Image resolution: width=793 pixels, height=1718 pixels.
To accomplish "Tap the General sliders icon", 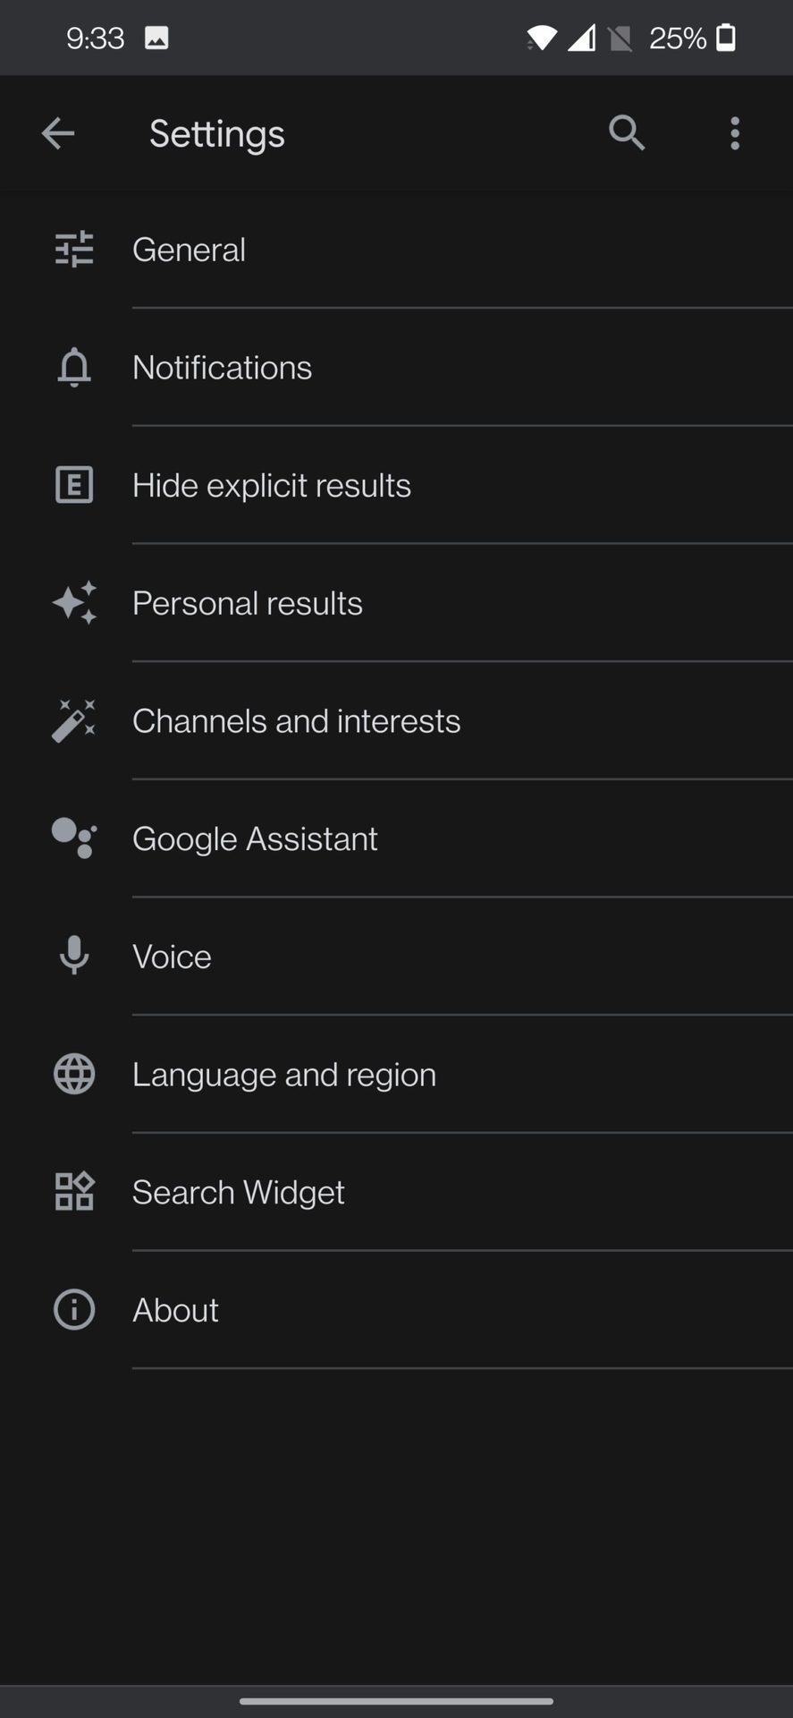I will 74,250.
